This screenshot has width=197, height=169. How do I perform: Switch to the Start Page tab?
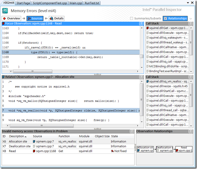(23, 3)
